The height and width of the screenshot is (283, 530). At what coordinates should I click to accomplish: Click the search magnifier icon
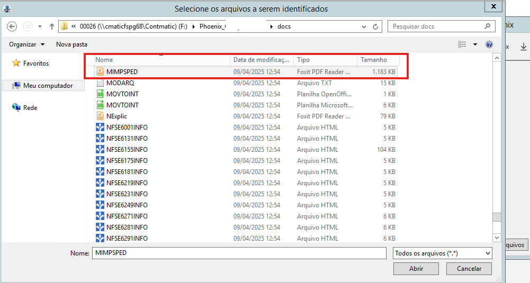point(487,26)
